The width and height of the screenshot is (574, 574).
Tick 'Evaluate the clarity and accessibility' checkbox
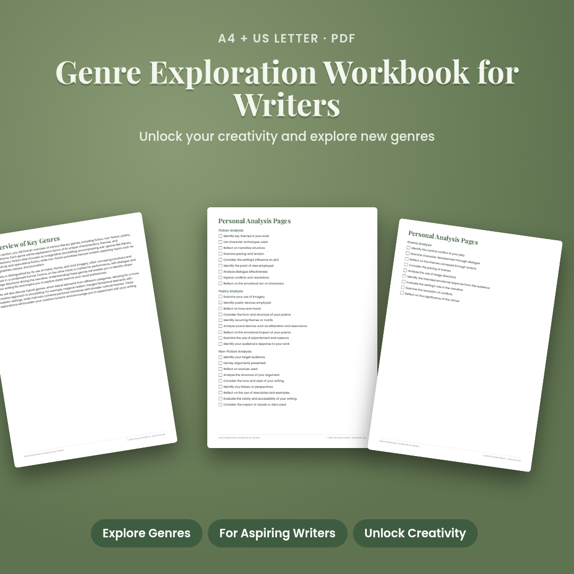[x=221, y=399]
